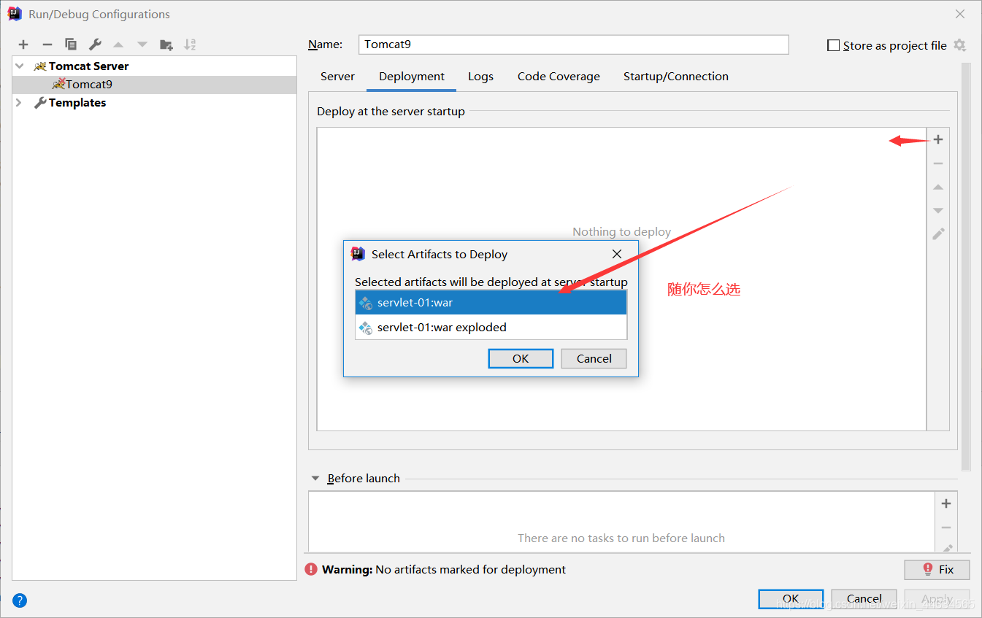Open the wrench edit templates icon
The image size is (982, 618).
(x=95, y=45)
